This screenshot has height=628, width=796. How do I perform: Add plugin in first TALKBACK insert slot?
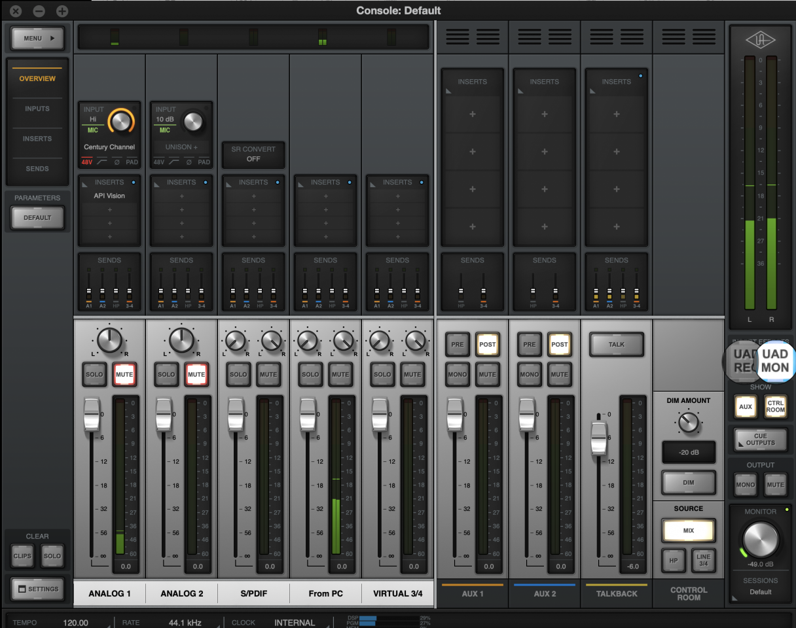pos(617,114)
